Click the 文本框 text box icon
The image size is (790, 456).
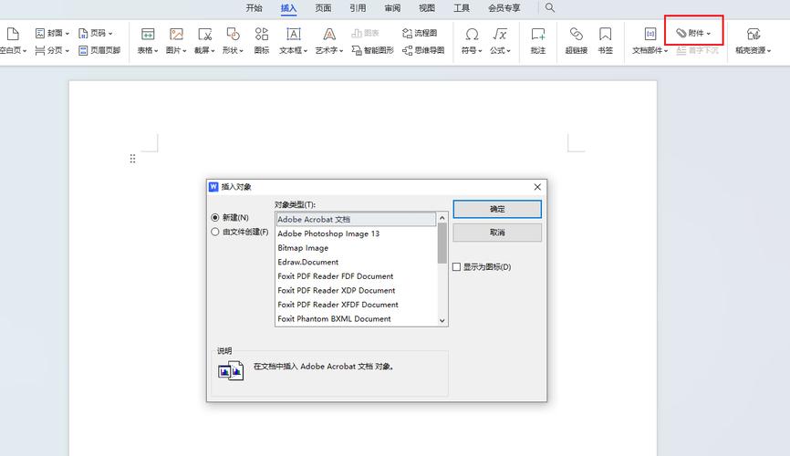(293, 34)
